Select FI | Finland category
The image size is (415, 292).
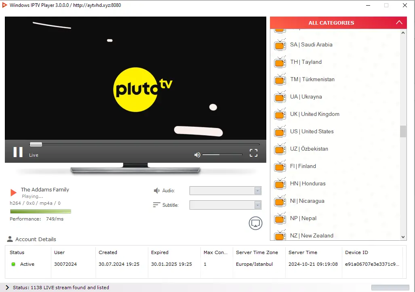pyautogui.click(x=335, y=166)
